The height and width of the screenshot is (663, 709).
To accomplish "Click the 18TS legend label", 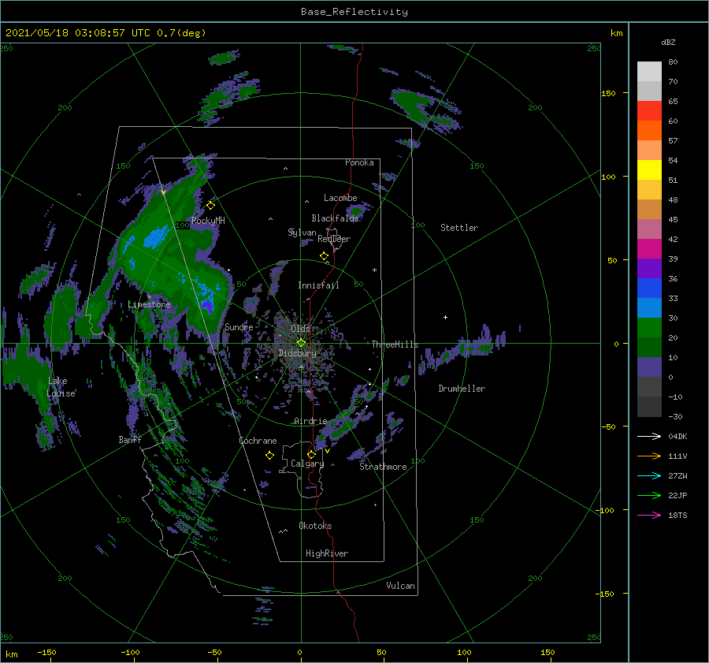I will point(677,515).
